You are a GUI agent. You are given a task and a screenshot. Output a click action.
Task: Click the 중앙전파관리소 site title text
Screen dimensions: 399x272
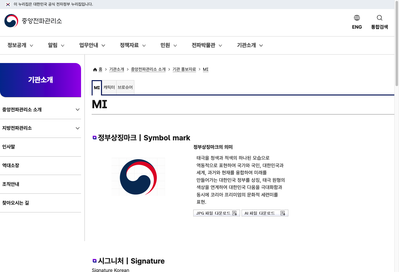42,21
